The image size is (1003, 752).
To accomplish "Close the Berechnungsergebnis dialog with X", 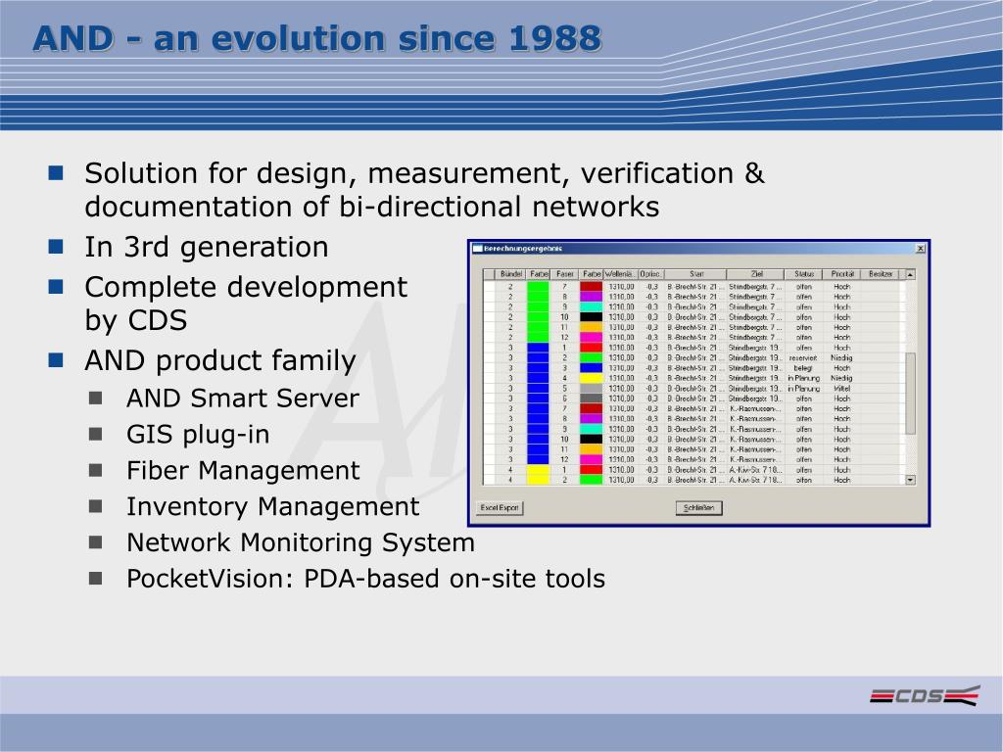I will 921,248.
